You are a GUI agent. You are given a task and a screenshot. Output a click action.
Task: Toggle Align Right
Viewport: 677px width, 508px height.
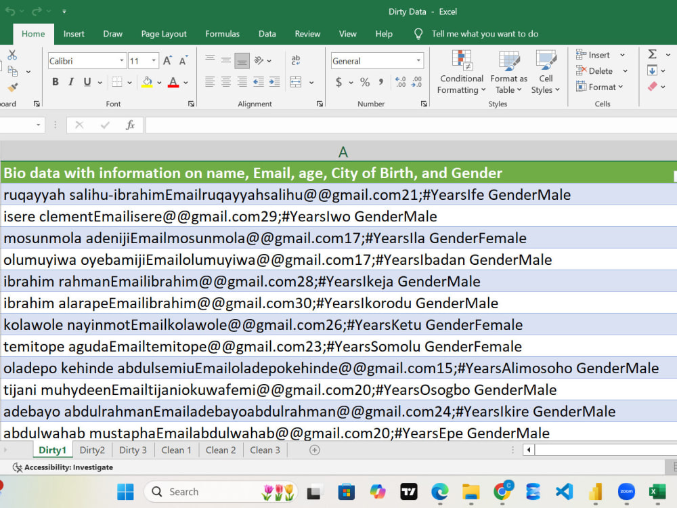coord(242,82)
